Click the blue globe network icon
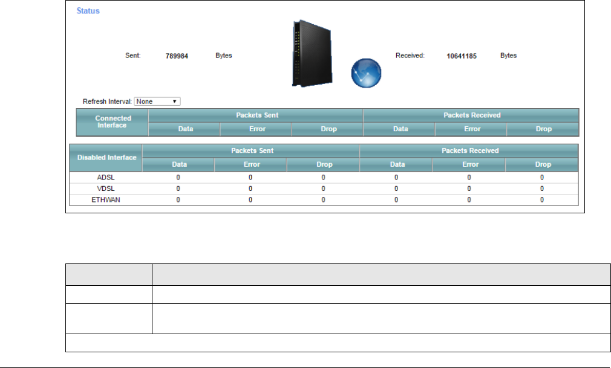Image resolution: width=611 pixels, height=368 pixels. pos(366,73)
